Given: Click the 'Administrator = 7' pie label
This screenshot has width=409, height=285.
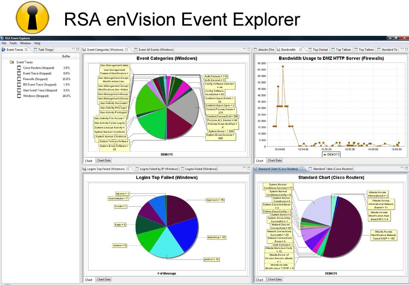Looking at the screenshot, I should [118, 199].
